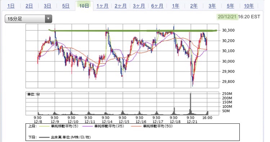
Task: Click the 12/9 date axis label
Action: pos(55,122)
